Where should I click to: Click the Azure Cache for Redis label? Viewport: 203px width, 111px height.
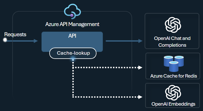(x=174, y=76)
